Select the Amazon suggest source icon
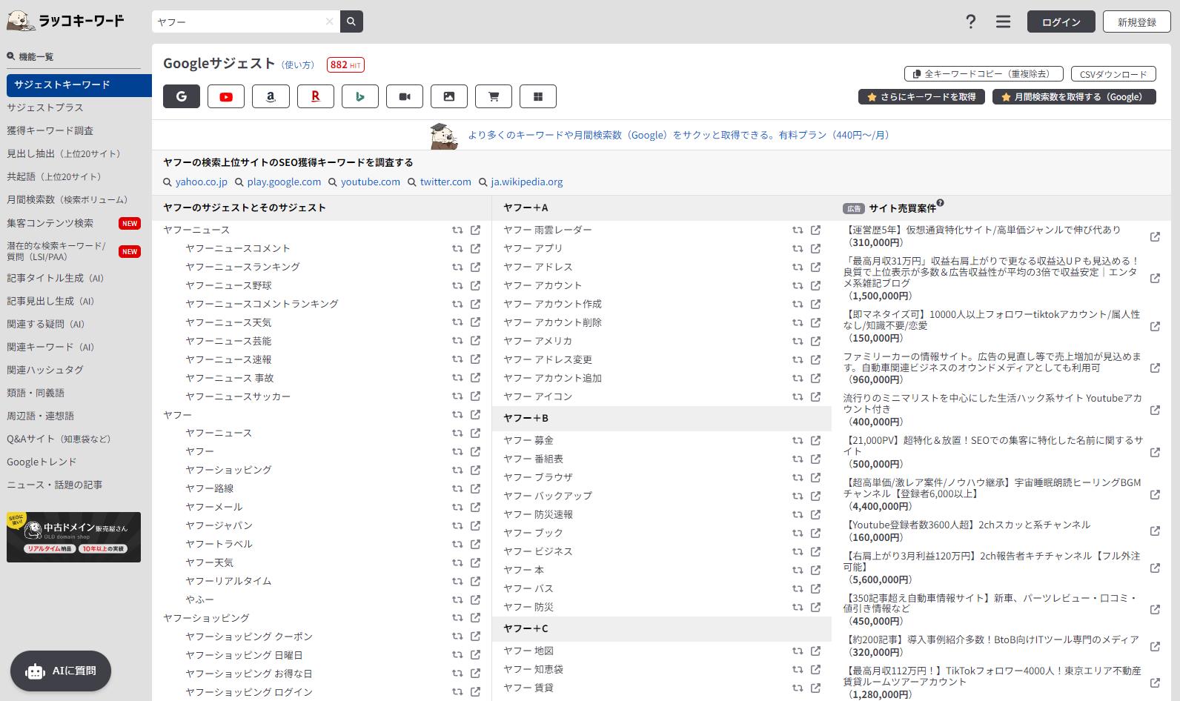The width and height of the screenshot is (1180, 701). (x=271, y=96)
